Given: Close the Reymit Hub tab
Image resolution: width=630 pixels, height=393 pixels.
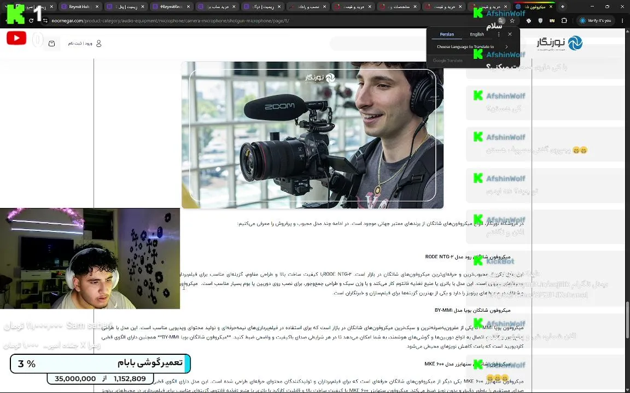Looking at the screenshot, I should coord(97,7).
